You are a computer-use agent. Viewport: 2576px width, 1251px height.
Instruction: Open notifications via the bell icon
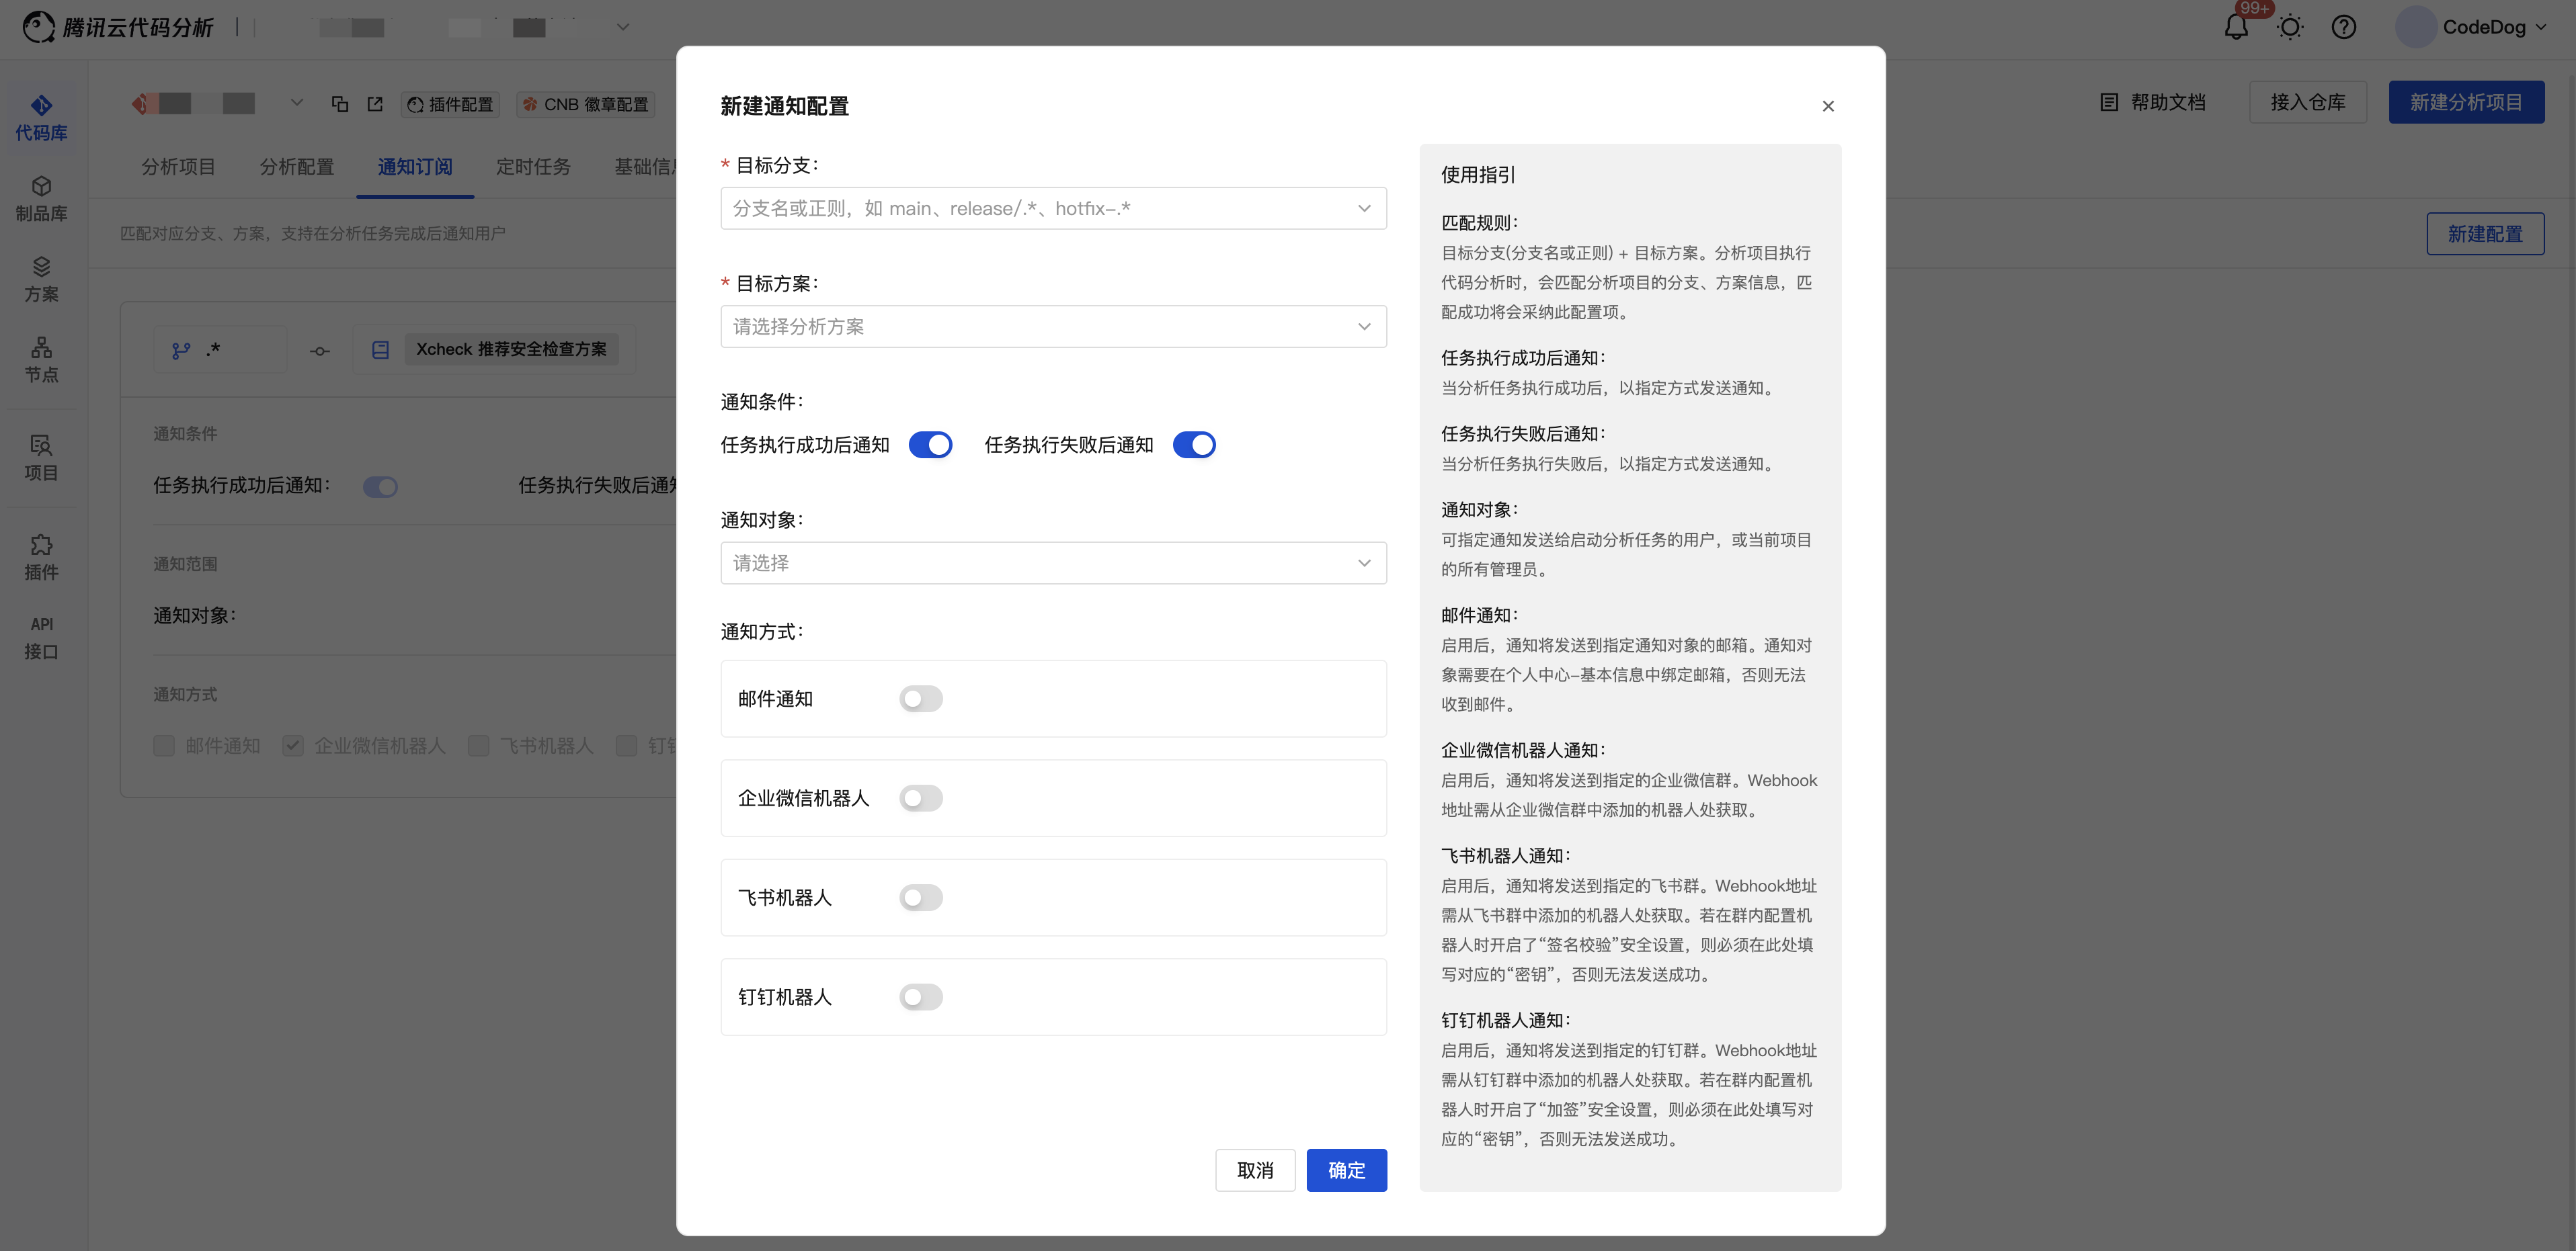point(2237,27)
